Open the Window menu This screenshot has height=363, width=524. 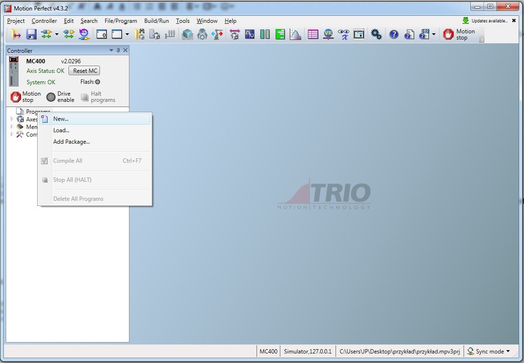coord(207,21)
